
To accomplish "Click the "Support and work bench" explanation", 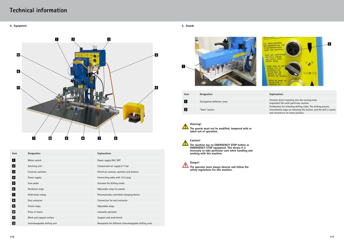I will [110, 218].
